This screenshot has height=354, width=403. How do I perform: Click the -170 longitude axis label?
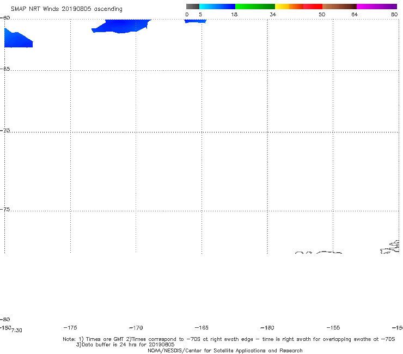[x=136, y=328]
